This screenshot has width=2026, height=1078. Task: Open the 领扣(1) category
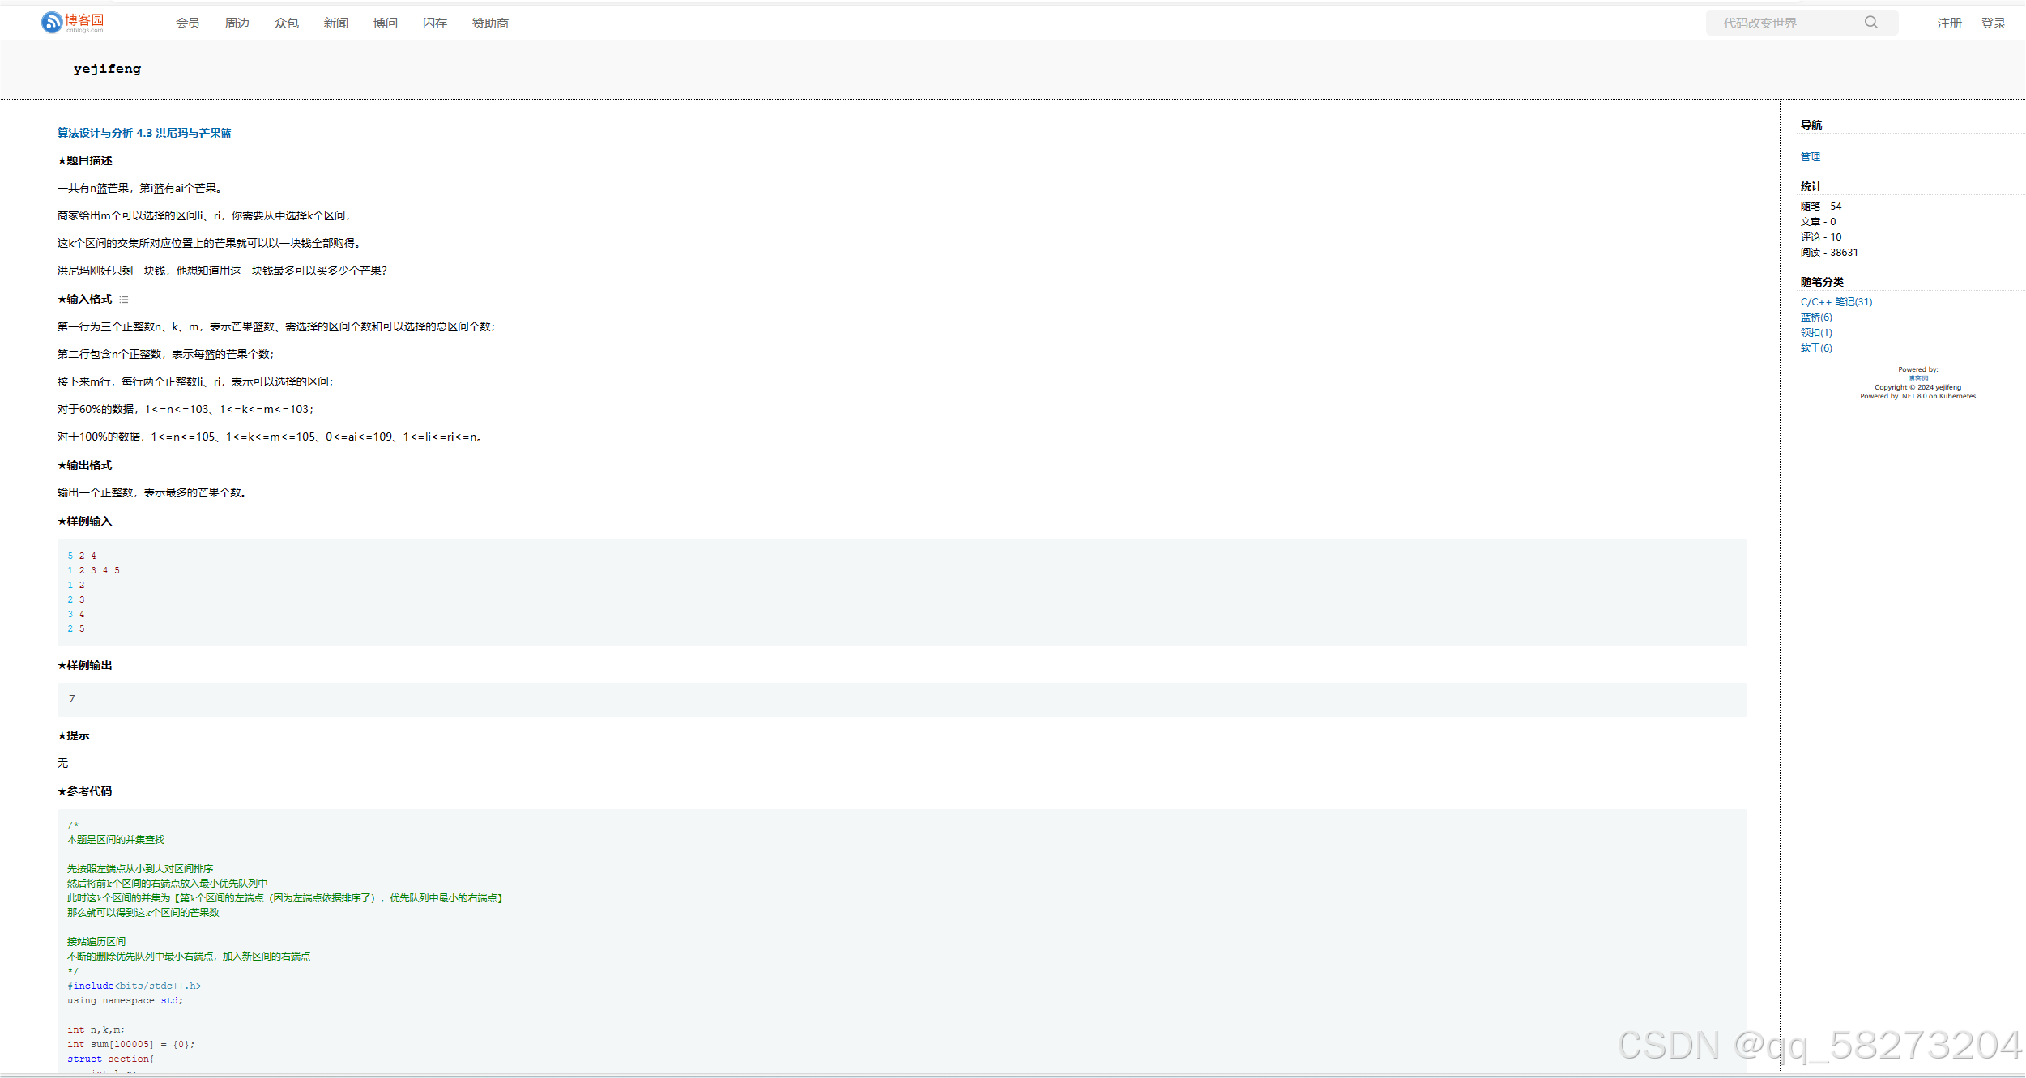point(1815,333)
